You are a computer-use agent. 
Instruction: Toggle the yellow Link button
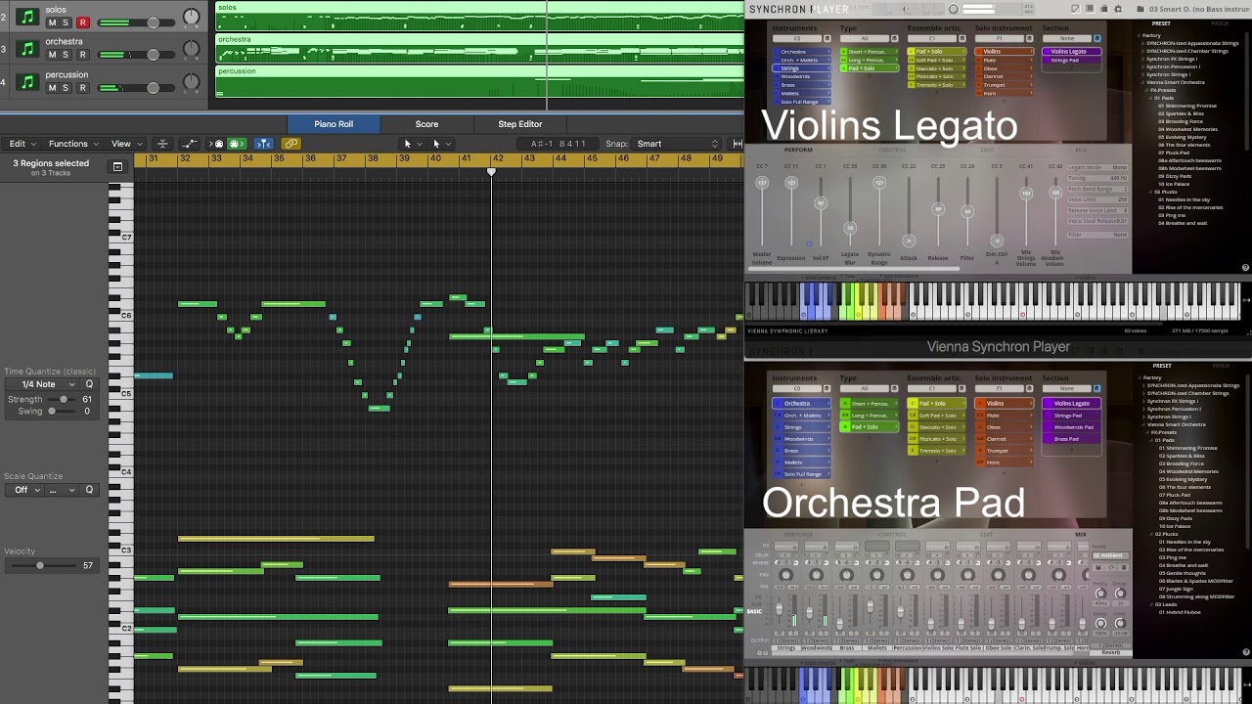[x=291, y=144]
